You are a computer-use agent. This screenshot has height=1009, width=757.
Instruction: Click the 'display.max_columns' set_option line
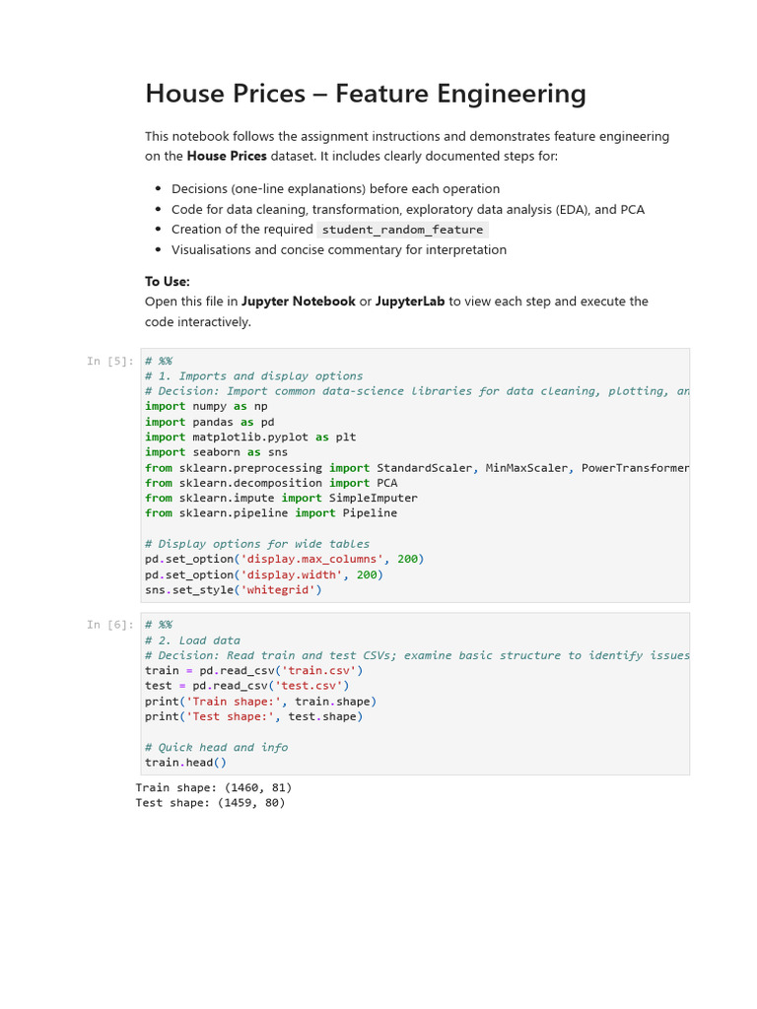tap(285, 560)
